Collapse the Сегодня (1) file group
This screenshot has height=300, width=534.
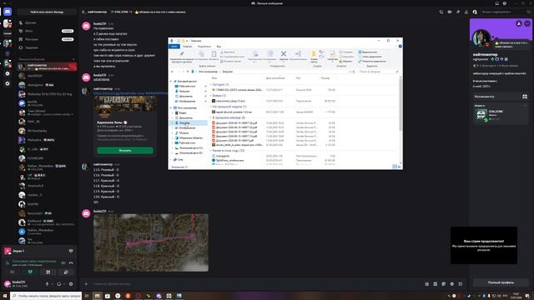click(x=210, y=84)
